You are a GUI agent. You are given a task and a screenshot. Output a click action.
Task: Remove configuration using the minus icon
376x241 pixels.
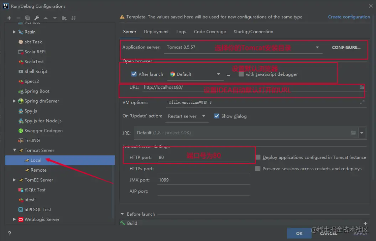18,18
